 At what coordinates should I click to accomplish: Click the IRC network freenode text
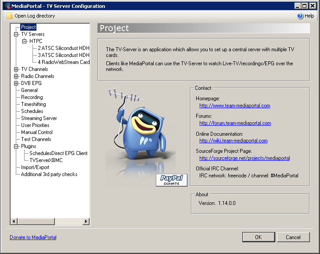[x=249, y=176]
